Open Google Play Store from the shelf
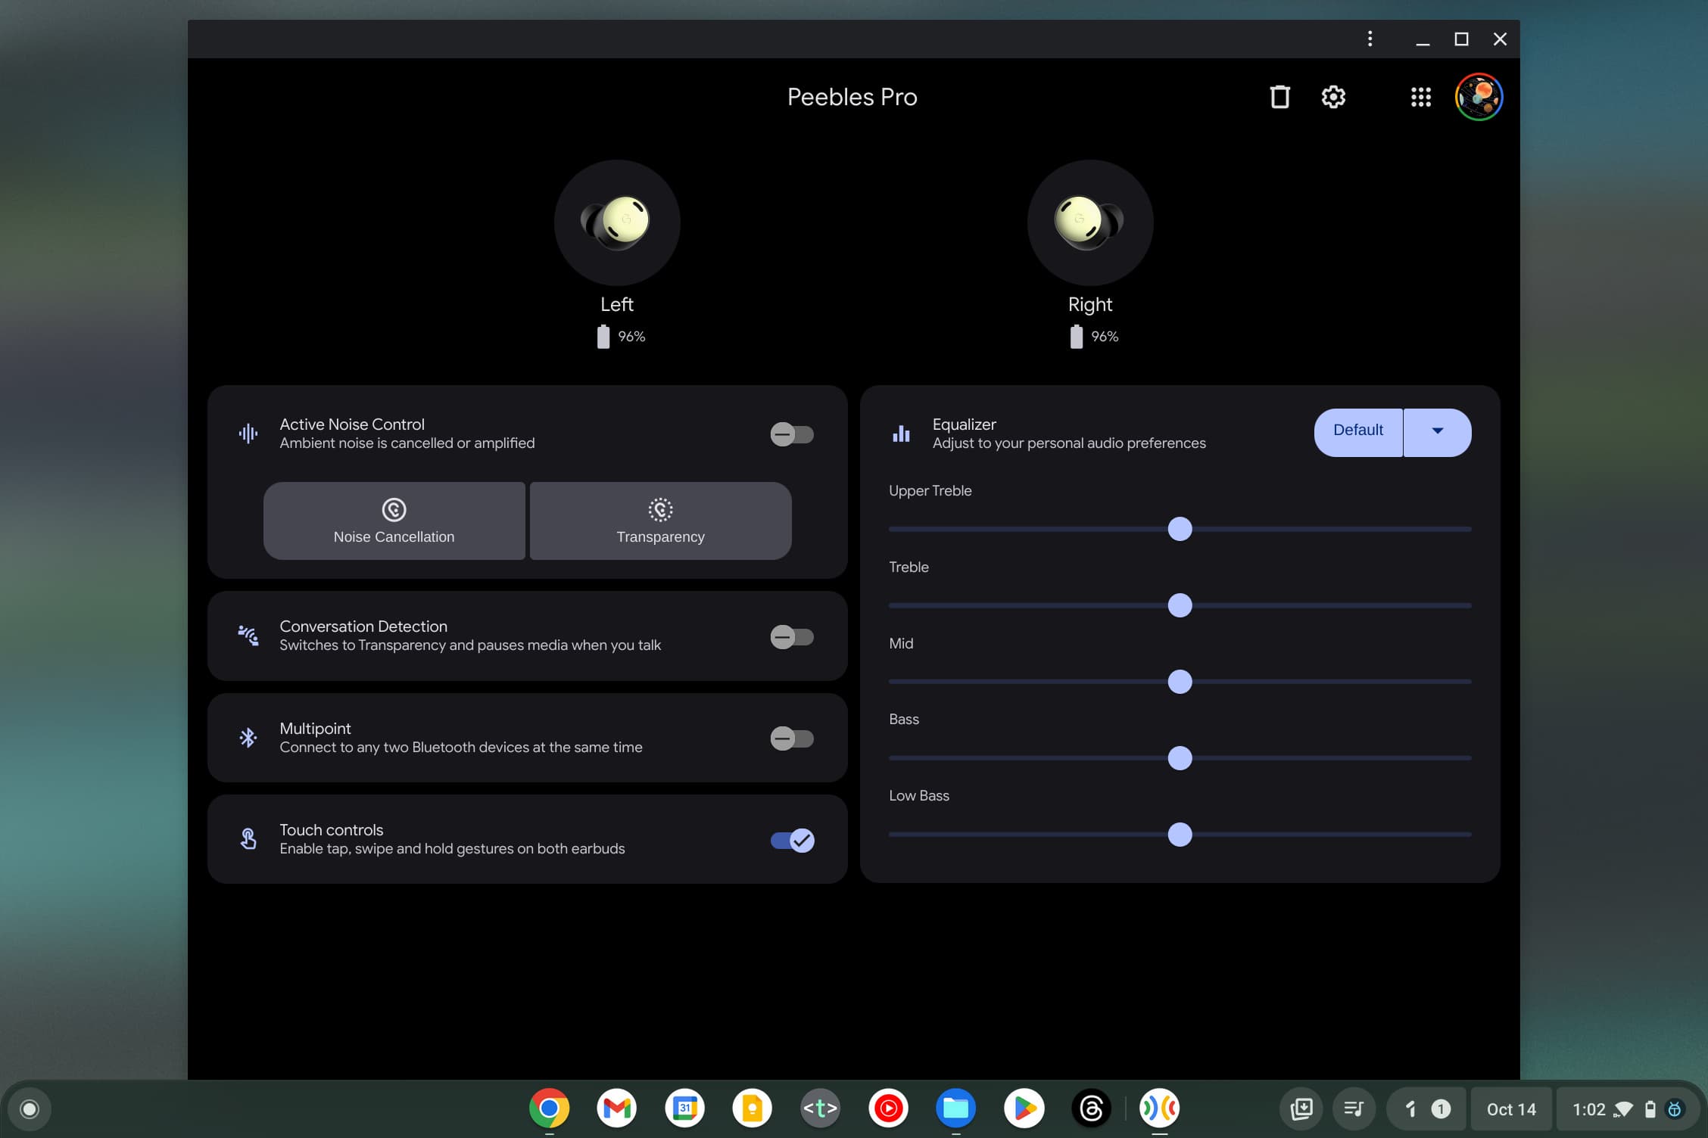 [x=1024, y=1108]
